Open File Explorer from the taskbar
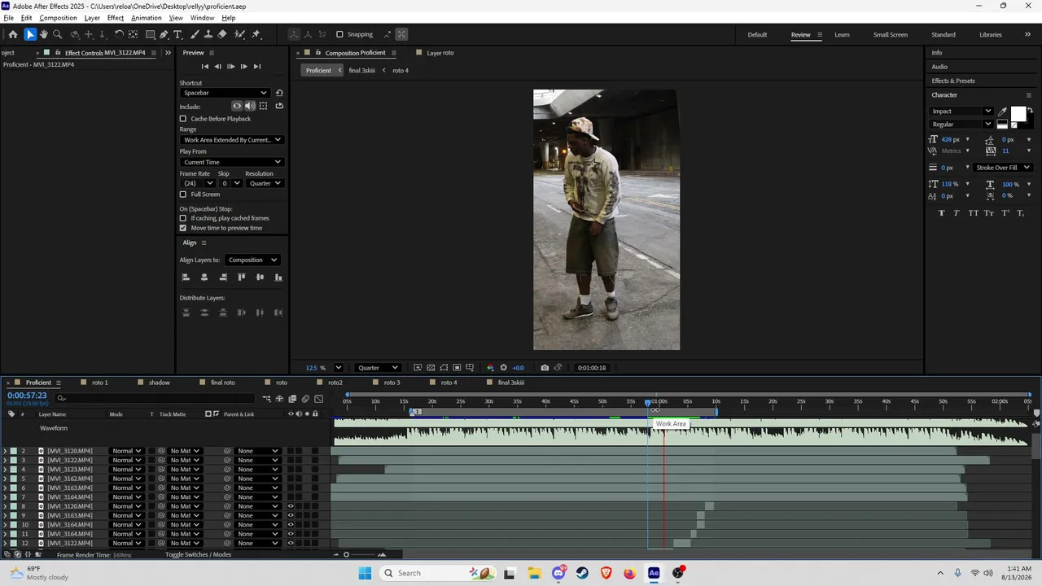Viewport: 1042px width, 586px height. point(534,573)
